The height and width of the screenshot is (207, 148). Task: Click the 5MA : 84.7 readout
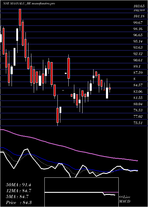tap(17, 197)
